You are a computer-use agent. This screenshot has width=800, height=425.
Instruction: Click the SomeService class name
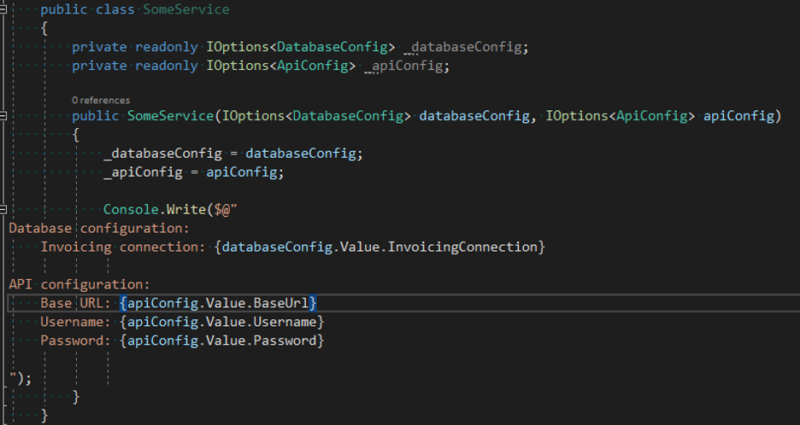tap(185, 9)
